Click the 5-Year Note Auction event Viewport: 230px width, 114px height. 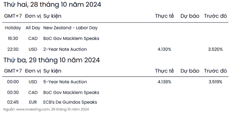click(x=65, y=82)
